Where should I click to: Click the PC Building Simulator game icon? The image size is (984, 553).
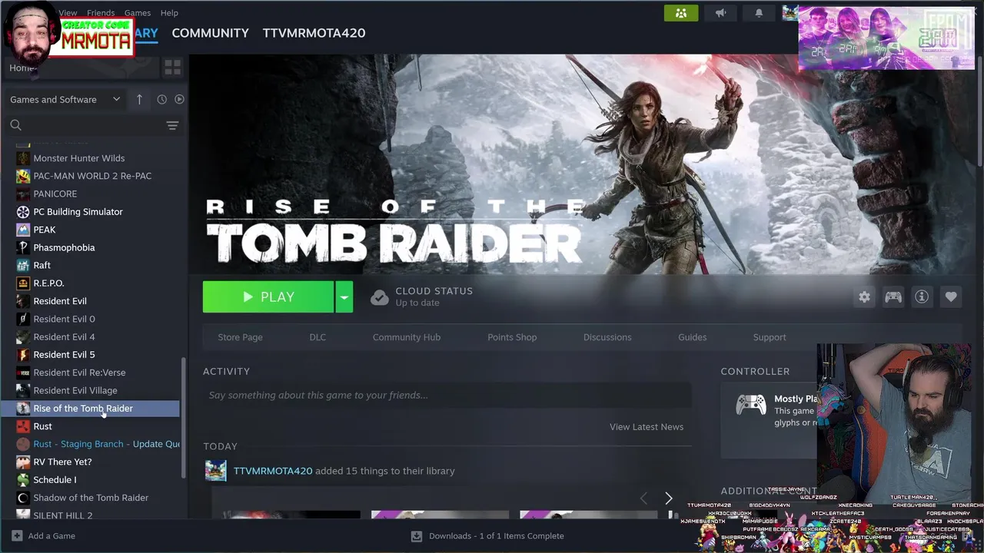pos(23,212)
